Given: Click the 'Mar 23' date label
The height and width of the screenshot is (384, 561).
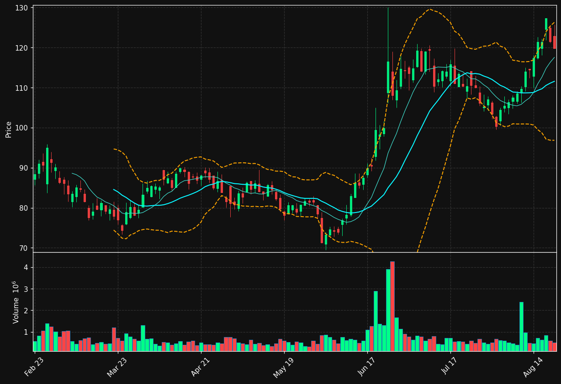Looking at the screenshot, I should (x=117, y=366).
